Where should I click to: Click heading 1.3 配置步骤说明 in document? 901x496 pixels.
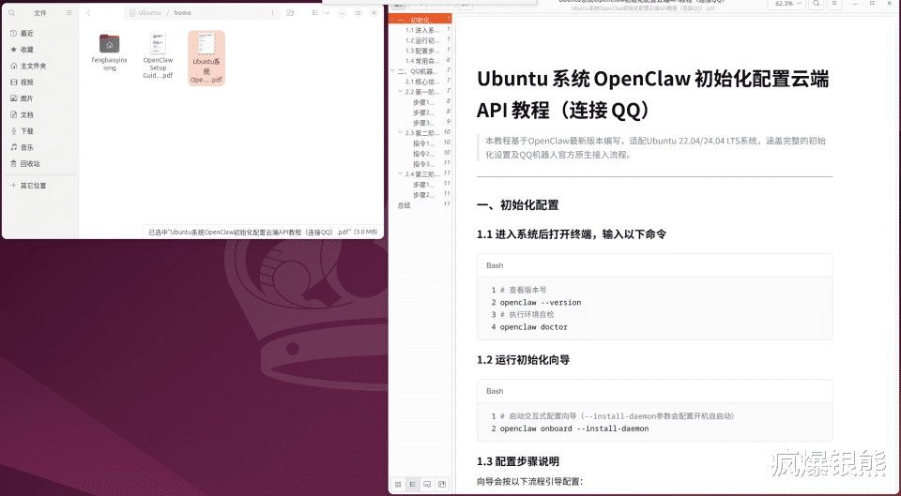coord(518,461)
